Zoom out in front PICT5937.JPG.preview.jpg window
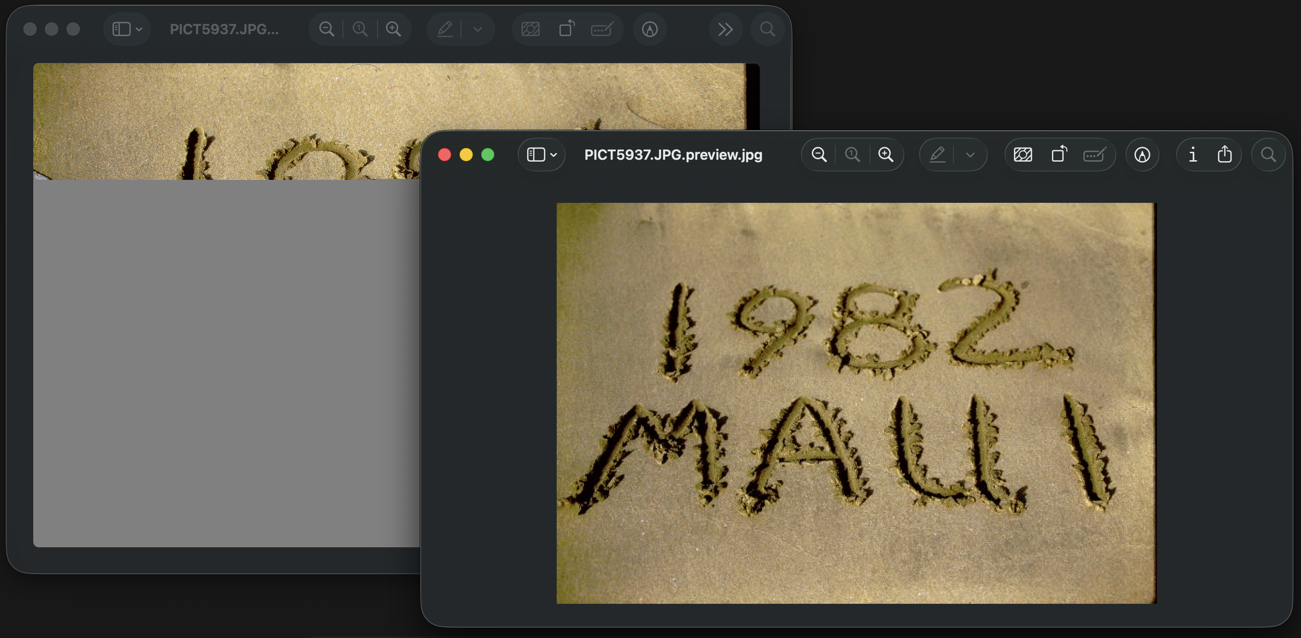This screenshot has height=638, width=1301. (x=819, y=154)
